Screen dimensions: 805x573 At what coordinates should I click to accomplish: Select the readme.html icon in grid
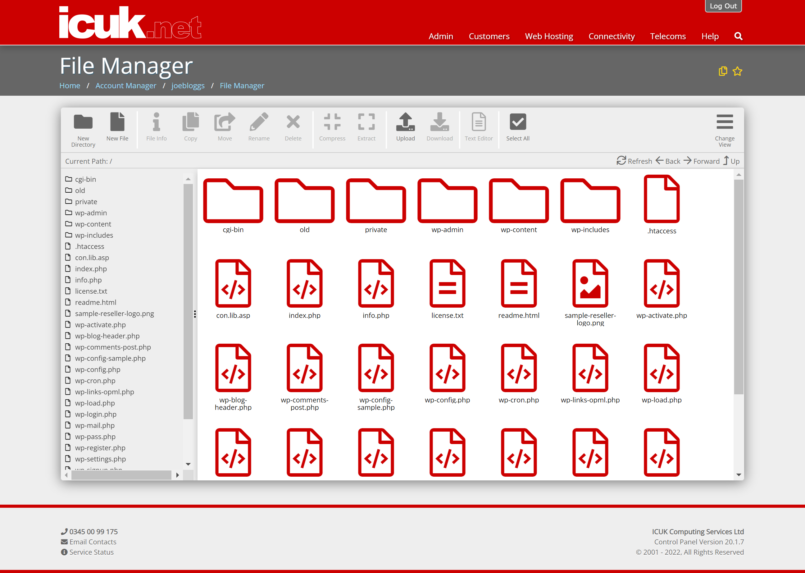[x=519, y=283]
